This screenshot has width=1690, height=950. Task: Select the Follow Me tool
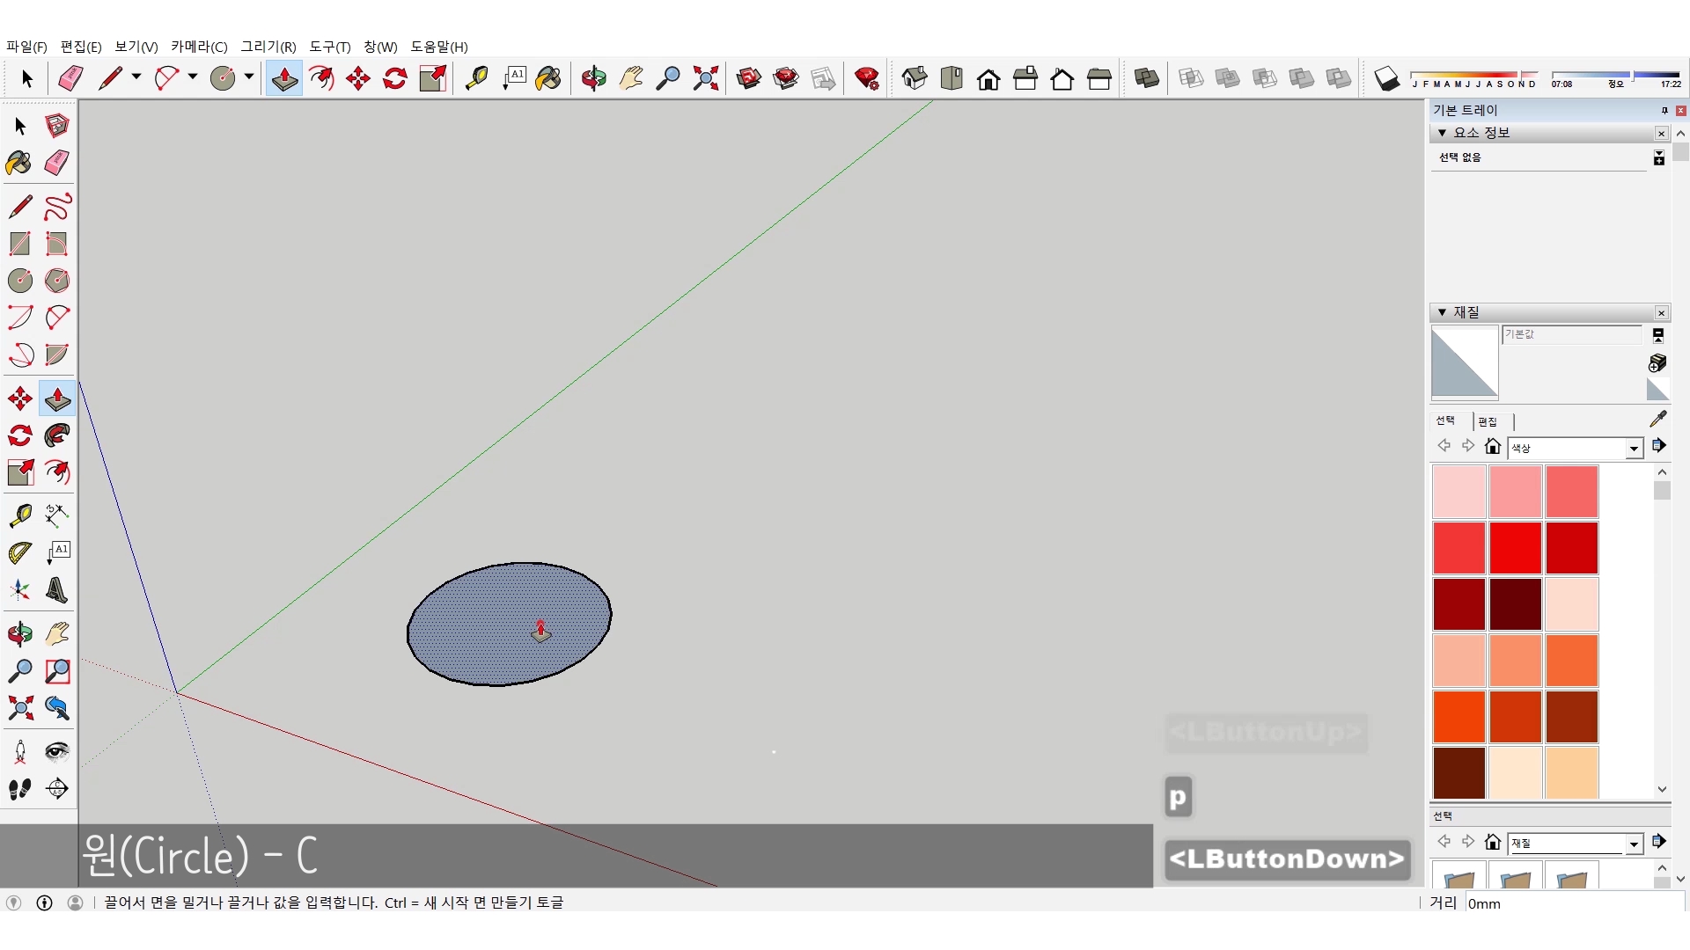tap(57, 435)
